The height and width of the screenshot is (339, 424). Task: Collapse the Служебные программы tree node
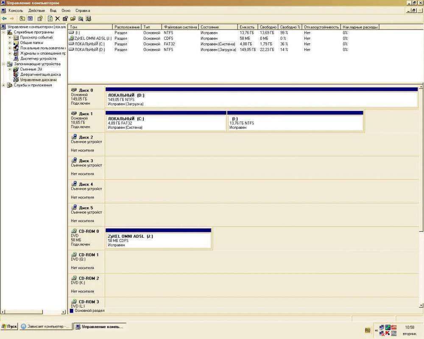coord(4,32)
